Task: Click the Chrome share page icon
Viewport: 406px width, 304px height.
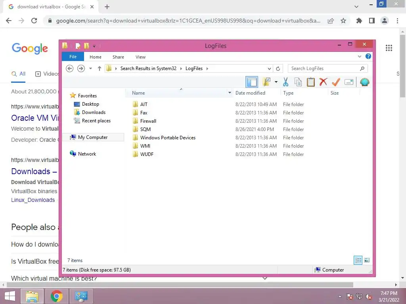Action: pyautogui.click(x=331, y=21)
